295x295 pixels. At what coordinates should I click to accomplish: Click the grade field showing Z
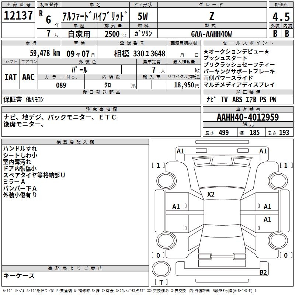tap(211, 16)
